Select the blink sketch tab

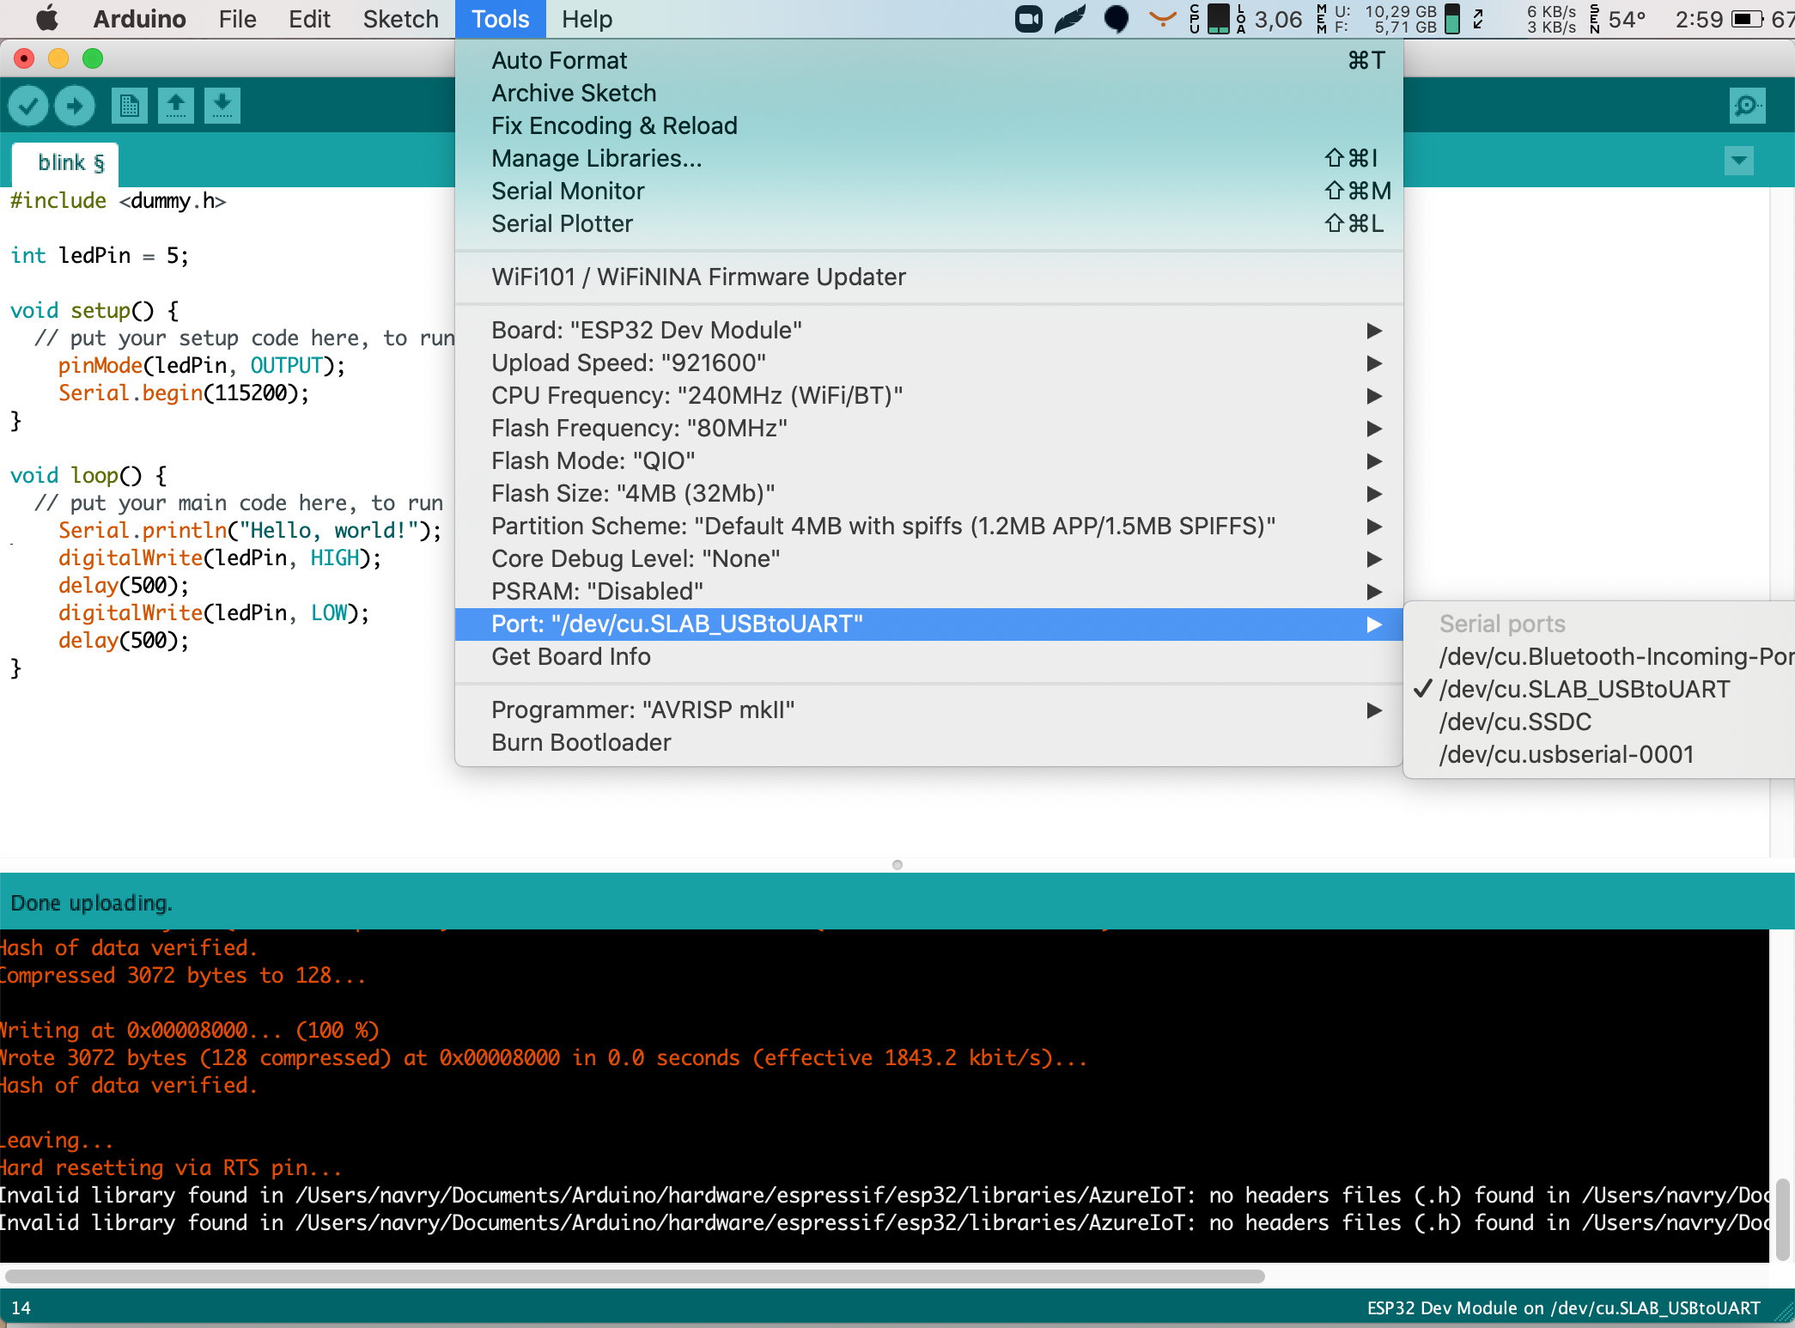pos(67,162)
